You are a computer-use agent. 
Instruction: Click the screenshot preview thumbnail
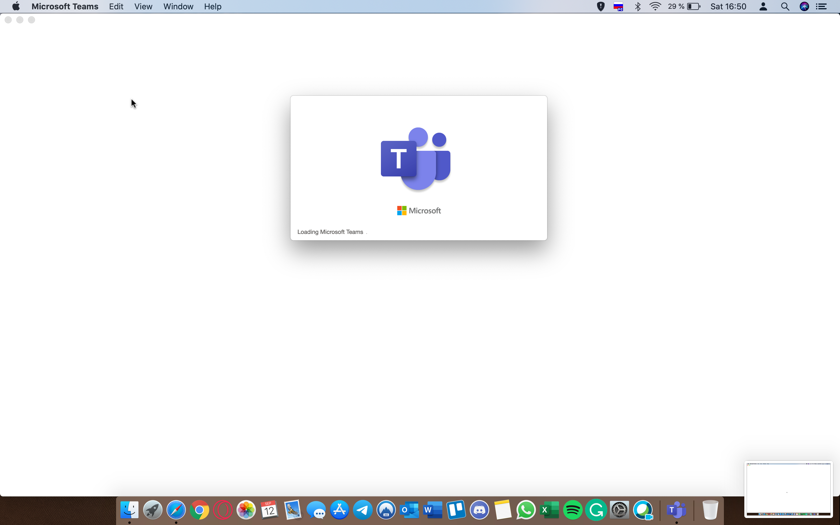click(x=788, y=489)
